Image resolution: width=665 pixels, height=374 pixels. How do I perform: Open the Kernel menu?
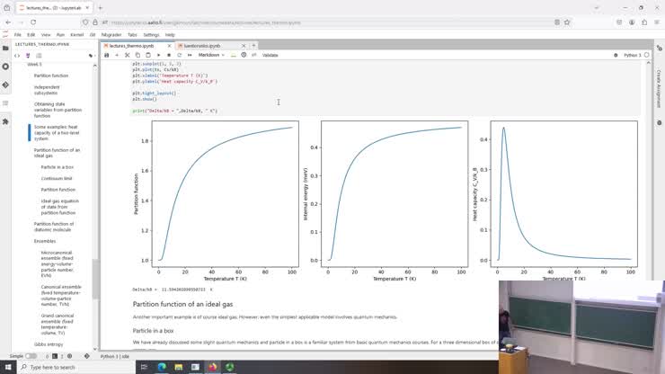pos(77,34)
